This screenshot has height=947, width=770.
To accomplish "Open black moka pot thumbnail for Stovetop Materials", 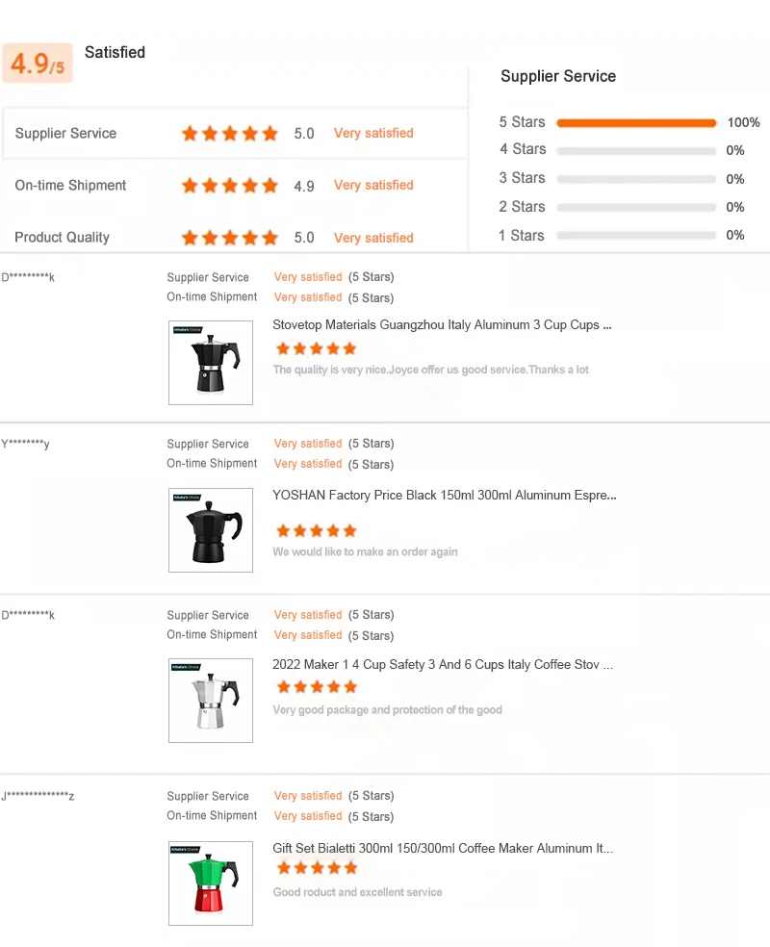I will 211,362.
